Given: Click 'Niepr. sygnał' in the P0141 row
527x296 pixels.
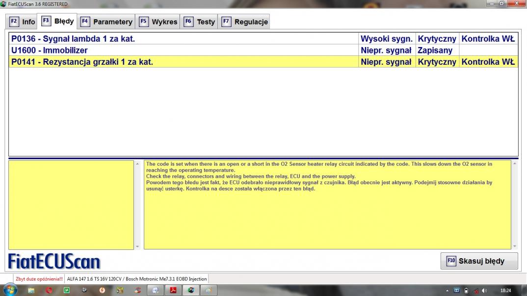Looking at the screenshot, I should (386, 62).
